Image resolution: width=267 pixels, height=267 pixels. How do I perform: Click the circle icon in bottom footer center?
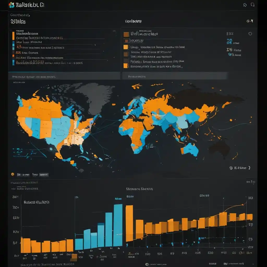coord(147,264)
